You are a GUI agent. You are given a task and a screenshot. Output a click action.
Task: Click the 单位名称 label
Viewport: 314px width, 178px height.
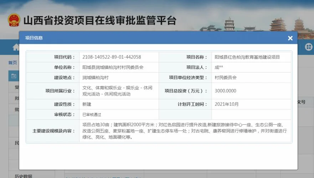coord(64,67)
